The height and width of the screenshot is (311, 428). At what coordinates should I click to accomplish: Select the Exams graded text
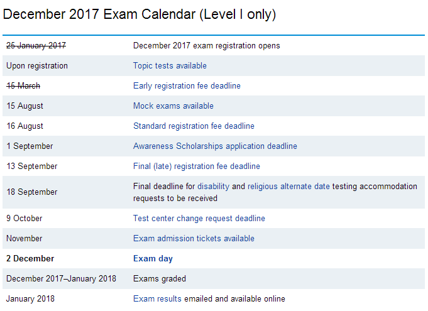159,278
